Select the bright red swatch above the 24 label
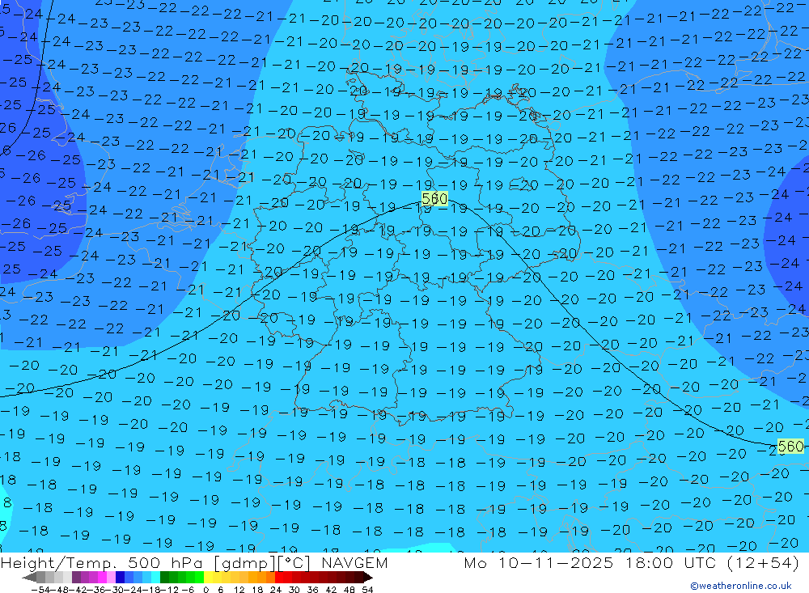Screen dimensions: 809x593 click(x=279, y=578)
